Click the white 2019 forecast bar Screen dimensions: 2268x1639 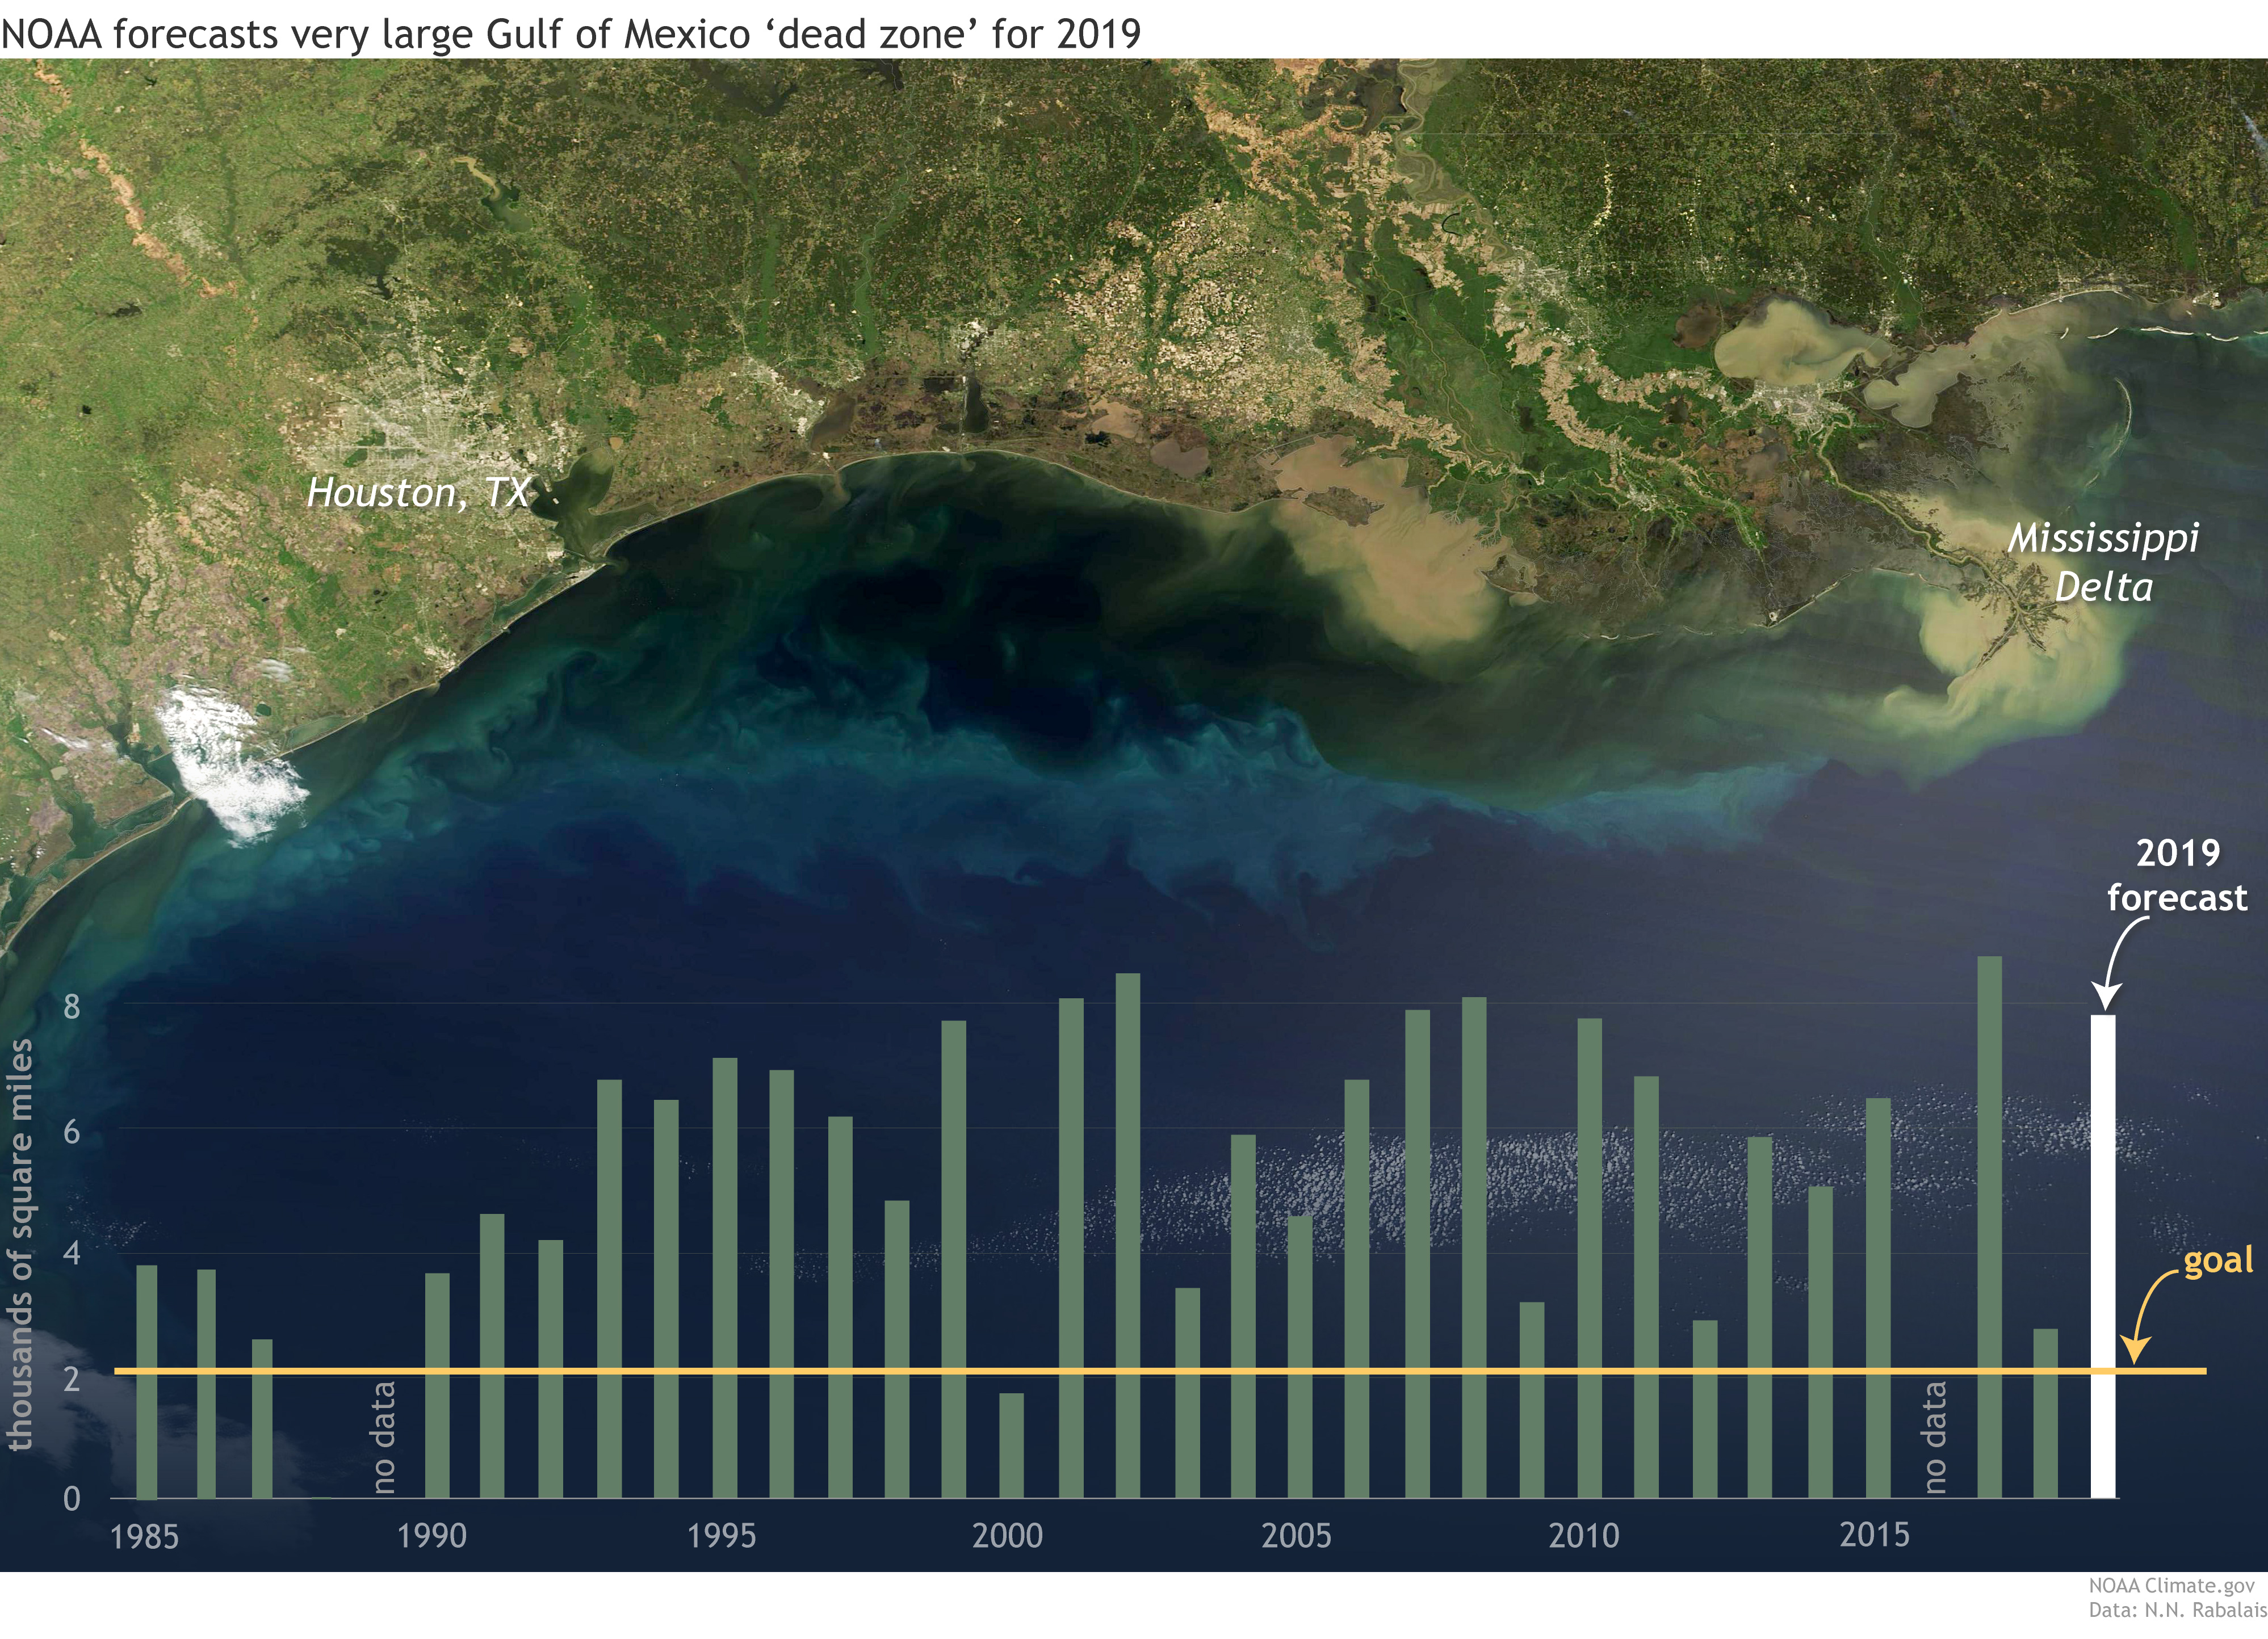point(2103,1256)
